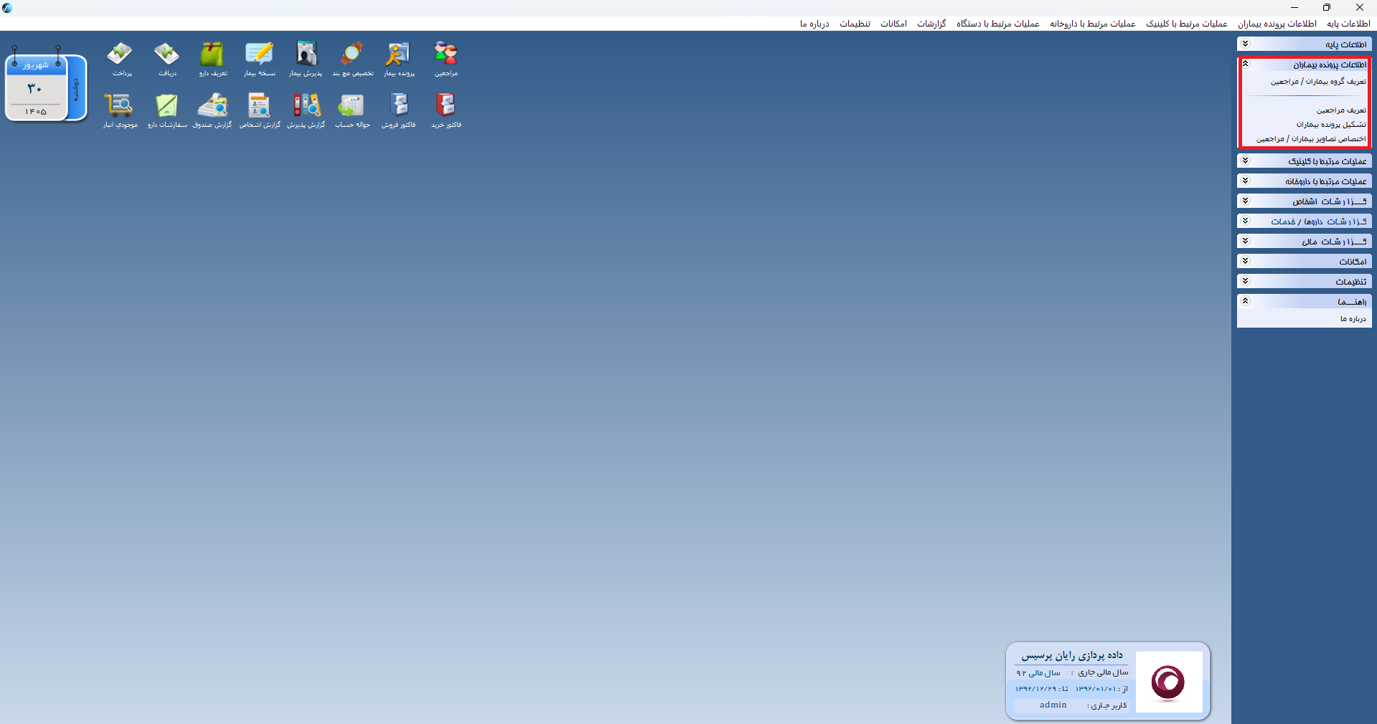Click the تشکیل پرونده بیماران sidebar link
This screenshot has height=724, width=1377.
pyautogui.click(x=1331, y=125)
